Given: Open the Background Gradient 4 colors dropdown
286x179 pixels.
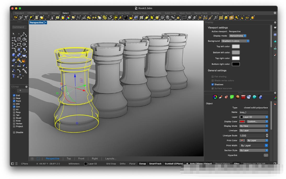Looking at the screenshot, I should click(x=235, y=41).
